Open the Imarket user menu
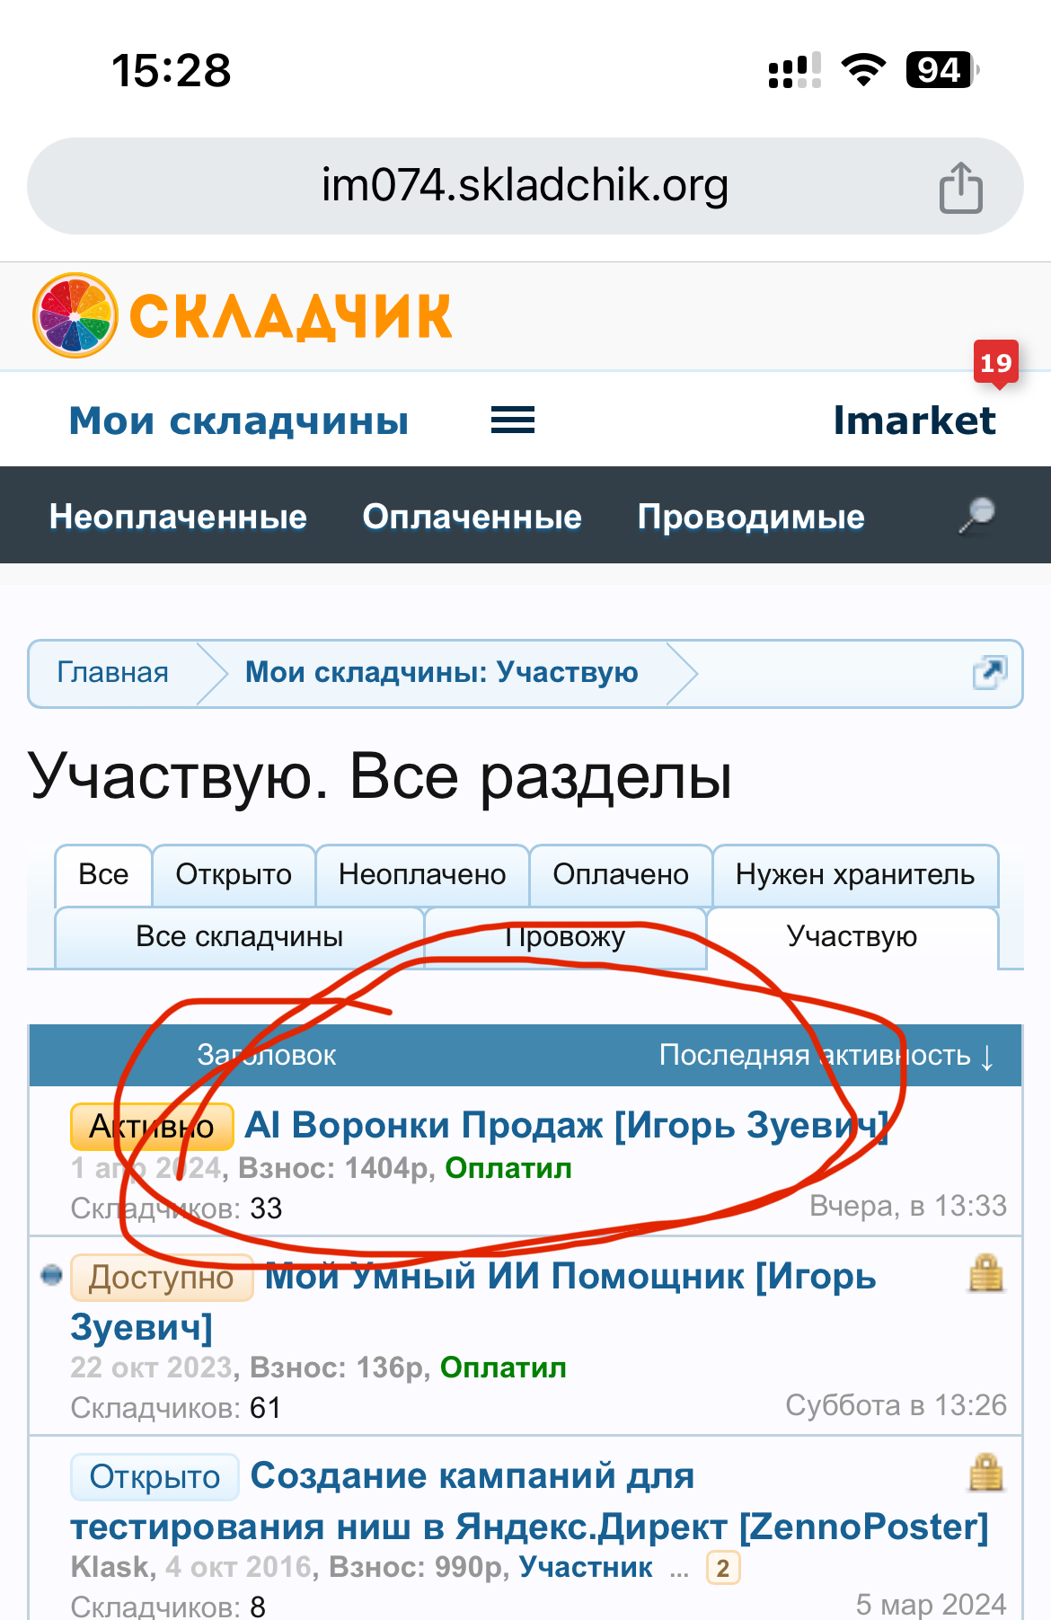The width and height of the screenshot is (1051, 1620). 914,420
